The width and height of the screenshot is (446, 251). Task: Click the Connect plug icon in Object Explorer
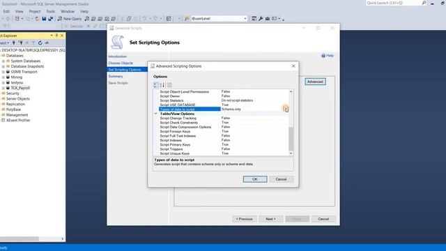[x=14, y=43]
